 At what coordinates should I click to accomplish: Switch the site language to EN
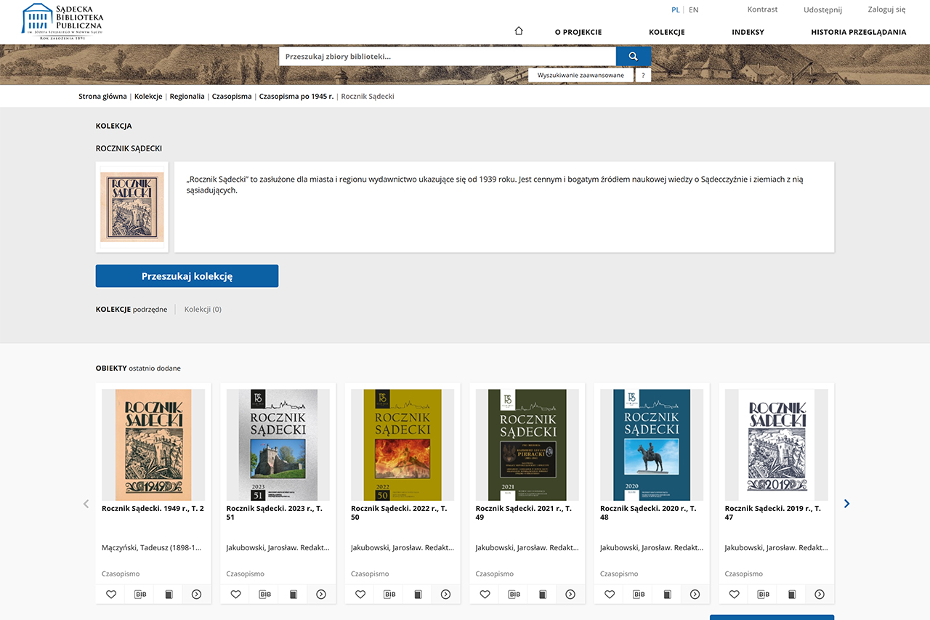click(x=694, y=10)
